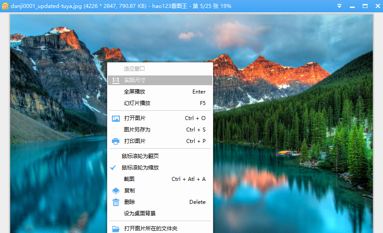Click the folder icon in context menu
The width and height of the screenshot is (383, 233).
115,229
